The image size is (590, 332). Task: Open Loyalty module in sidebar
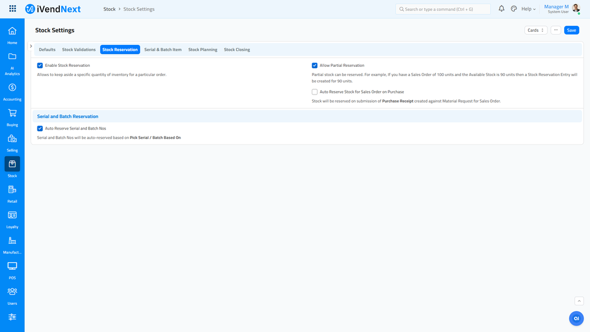pyautogui.click(x=12, y=220)
